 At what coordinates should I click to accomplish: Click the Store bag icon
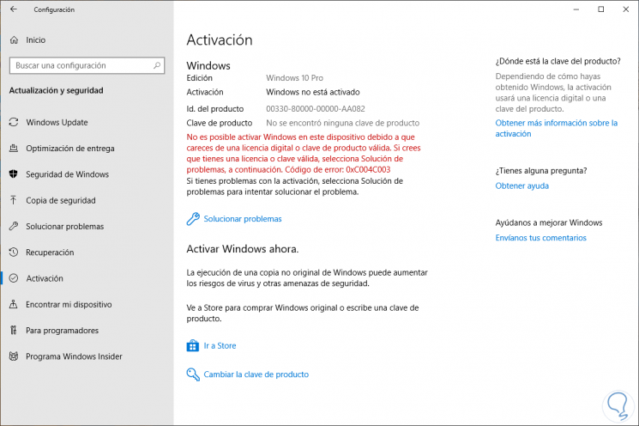click(193, 346)
